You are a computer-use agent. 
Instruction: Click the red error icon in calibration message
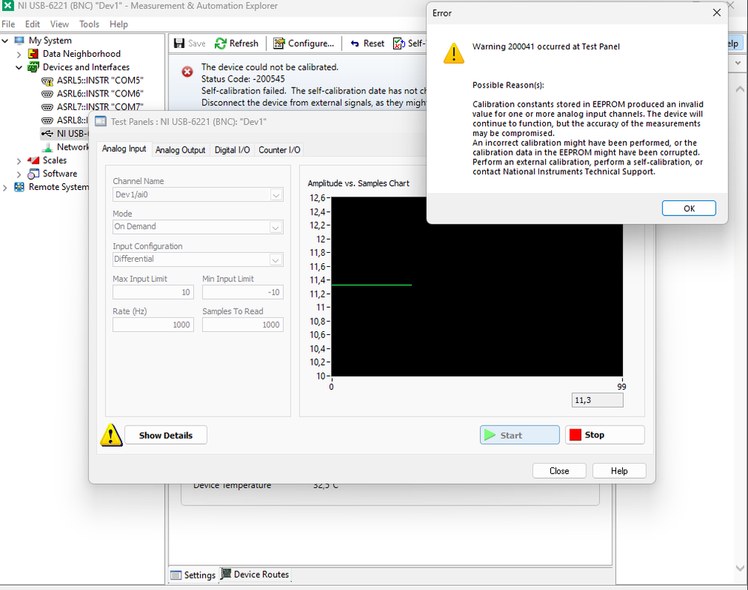(x=187, y=72)
